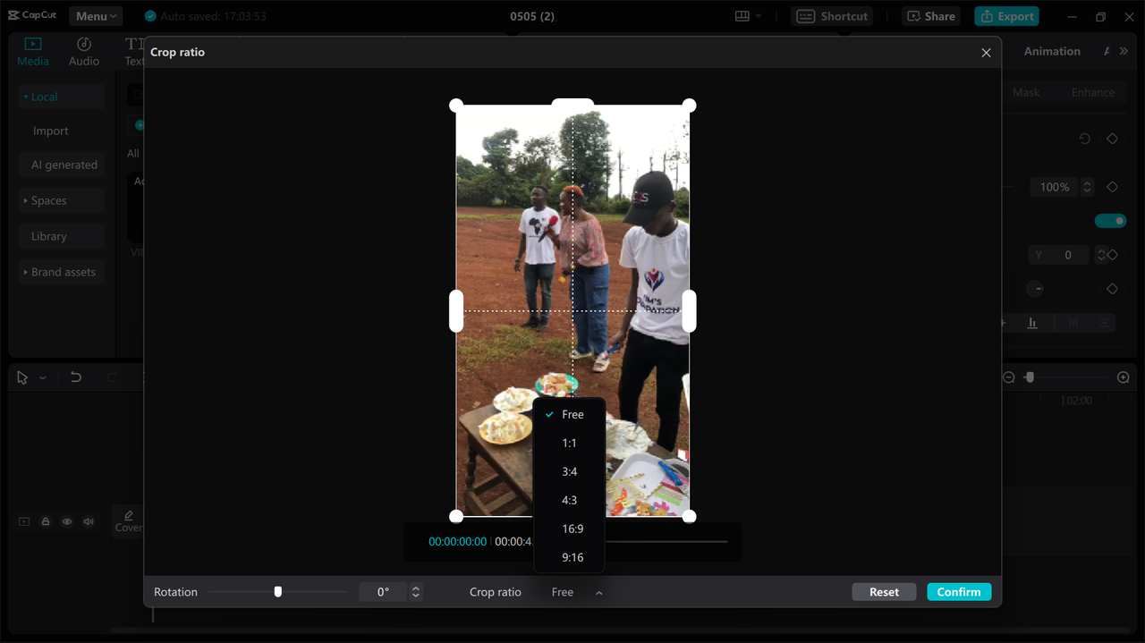This screenshot has width=1145, height=643.
Task: Click the Y position value field
Action: point(1059,255)
